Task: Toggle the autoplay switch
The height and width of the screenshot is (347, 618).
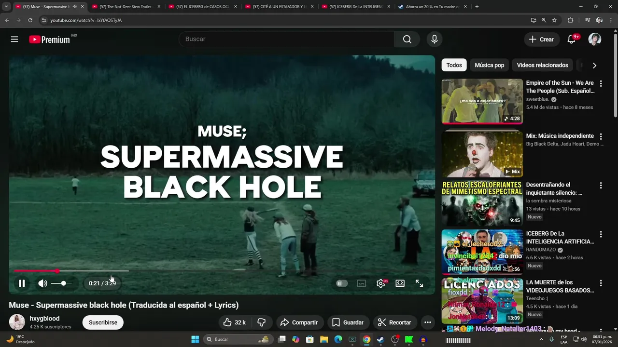Action: coord(342,283)
